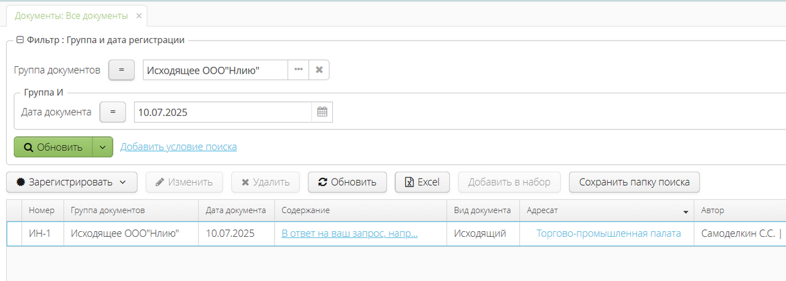786x281 pixels.
Task: Close the 'Документы: Все документы' tab
Action: tap(139, 15)
